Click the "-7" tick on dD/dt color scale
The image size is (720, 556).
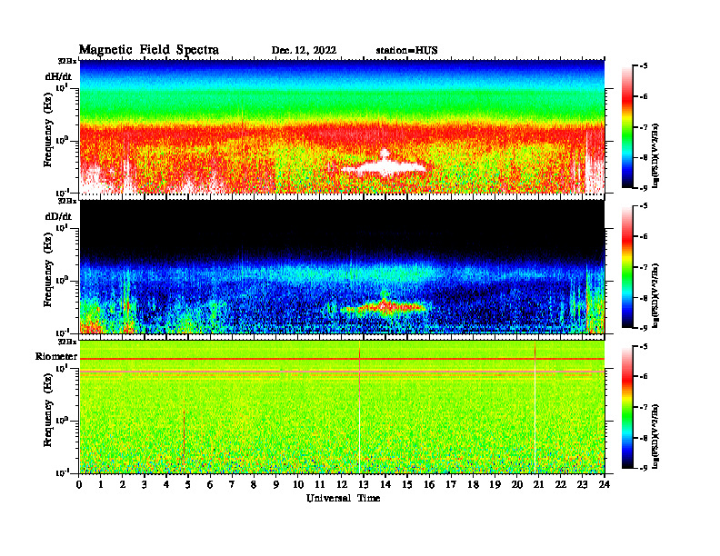[x=644, y=267]
